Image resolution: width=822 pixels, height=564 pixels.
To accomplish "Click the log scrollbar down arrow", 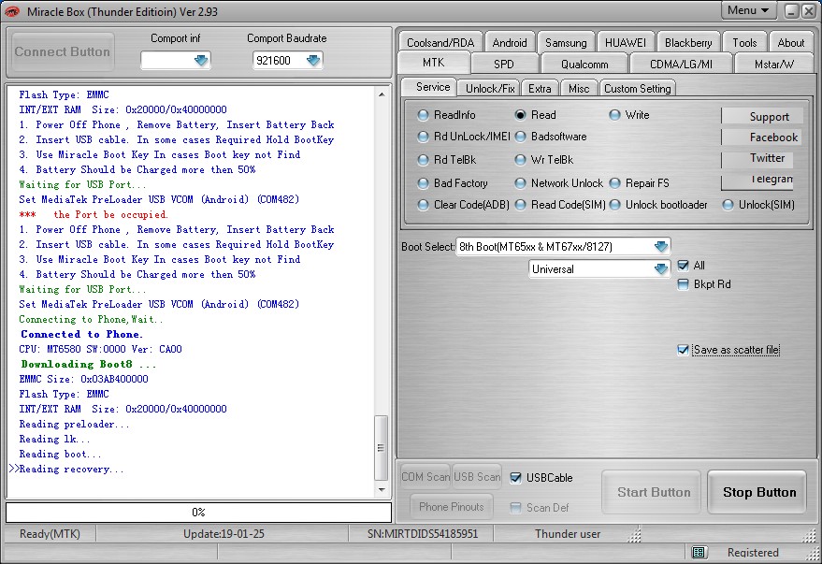I will coord(382,489).
